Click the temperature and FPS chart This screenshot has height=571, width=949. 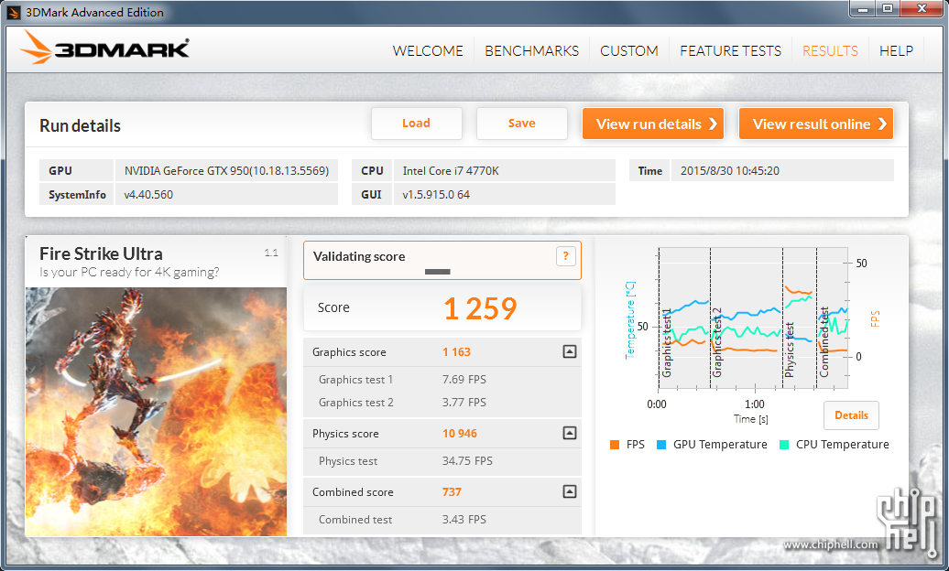(x=753, y=318)
